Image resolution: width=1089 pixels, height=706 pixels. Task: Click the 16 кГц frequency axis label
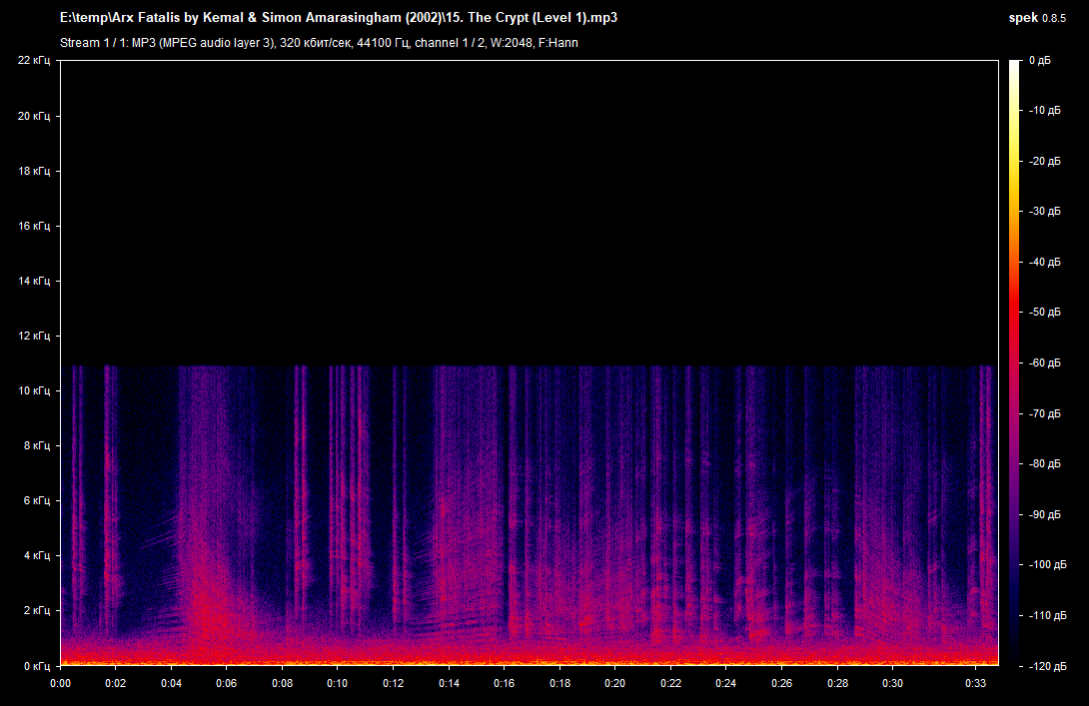tap(34, 226)
